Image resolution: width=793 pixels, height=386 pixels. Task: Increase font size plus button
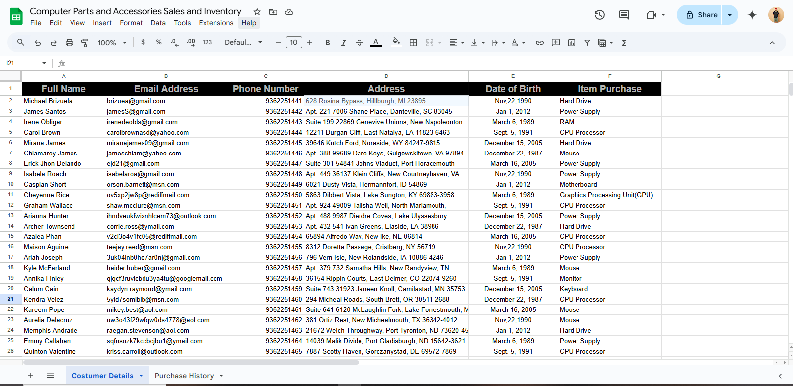point(310,42)
